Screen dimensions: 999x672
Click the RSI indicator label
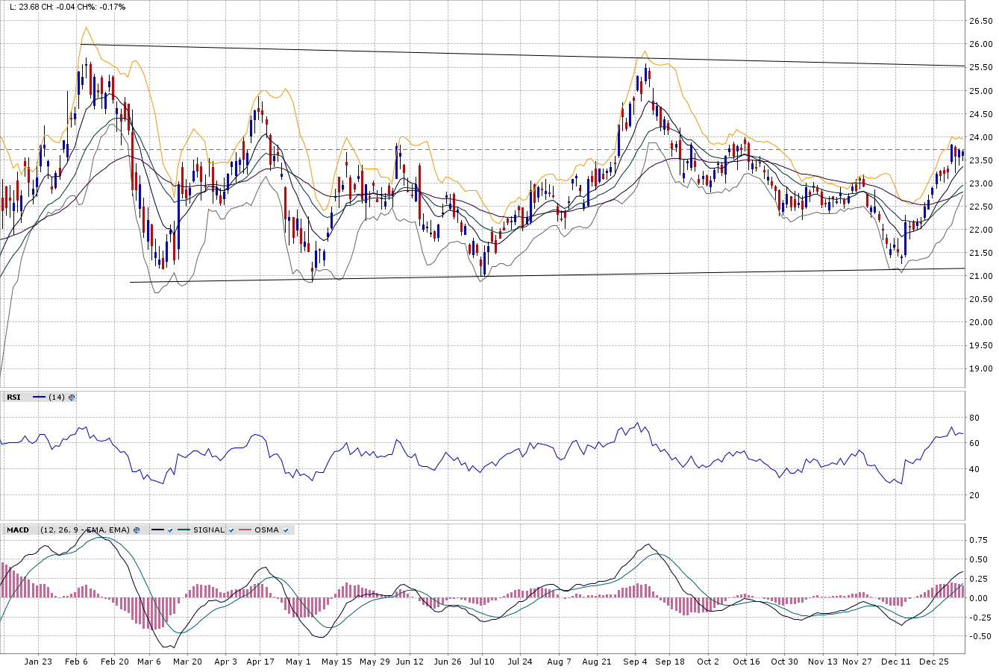click(13, 398)
